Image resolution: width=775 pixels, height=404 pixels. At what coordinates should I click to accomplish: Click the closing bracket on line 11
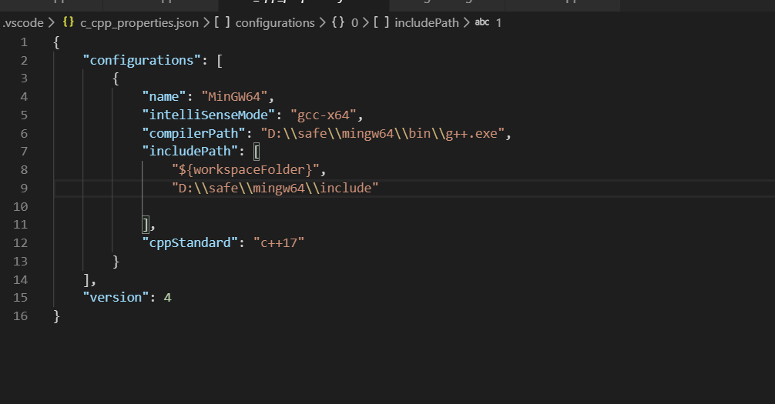coord(146,225)
